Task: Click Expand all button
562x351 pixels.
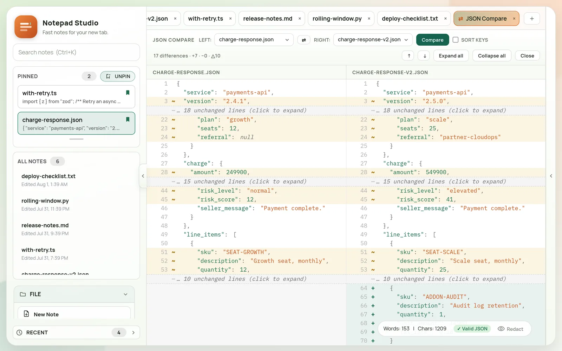Action: click(451, 56)
